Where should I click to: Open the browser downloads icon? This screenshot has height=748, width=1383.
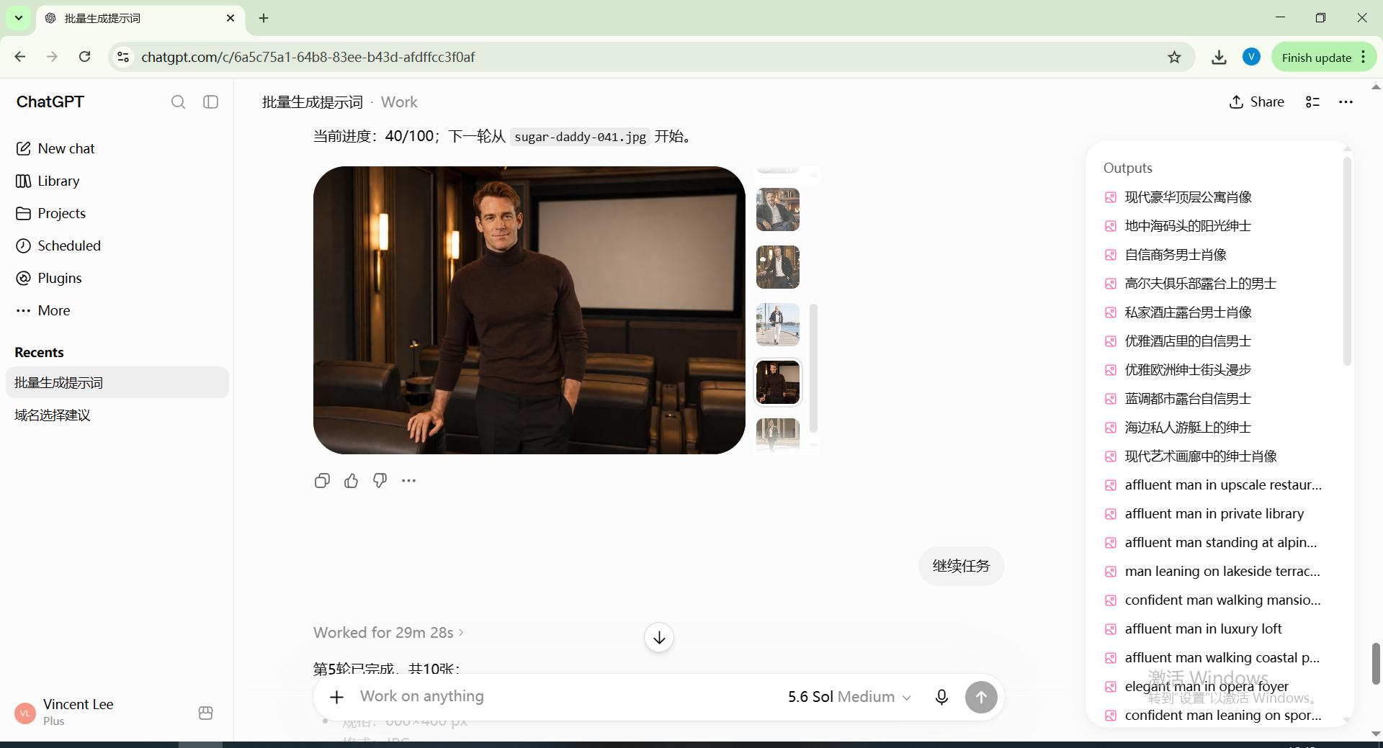[x=1219, y=58]
